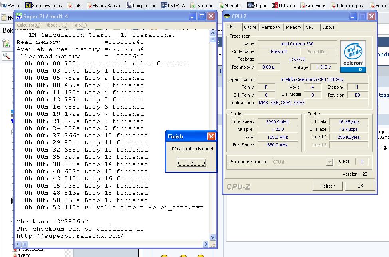Open the Netshop bookmark
The width and height of the screenshot is (389, 257).
[x=284, y=5]
